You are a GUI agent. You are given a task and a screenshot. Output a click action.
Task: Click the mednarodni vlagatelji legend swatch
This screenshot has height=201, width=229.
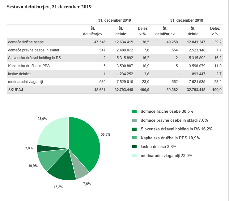(x=134, y=155)
